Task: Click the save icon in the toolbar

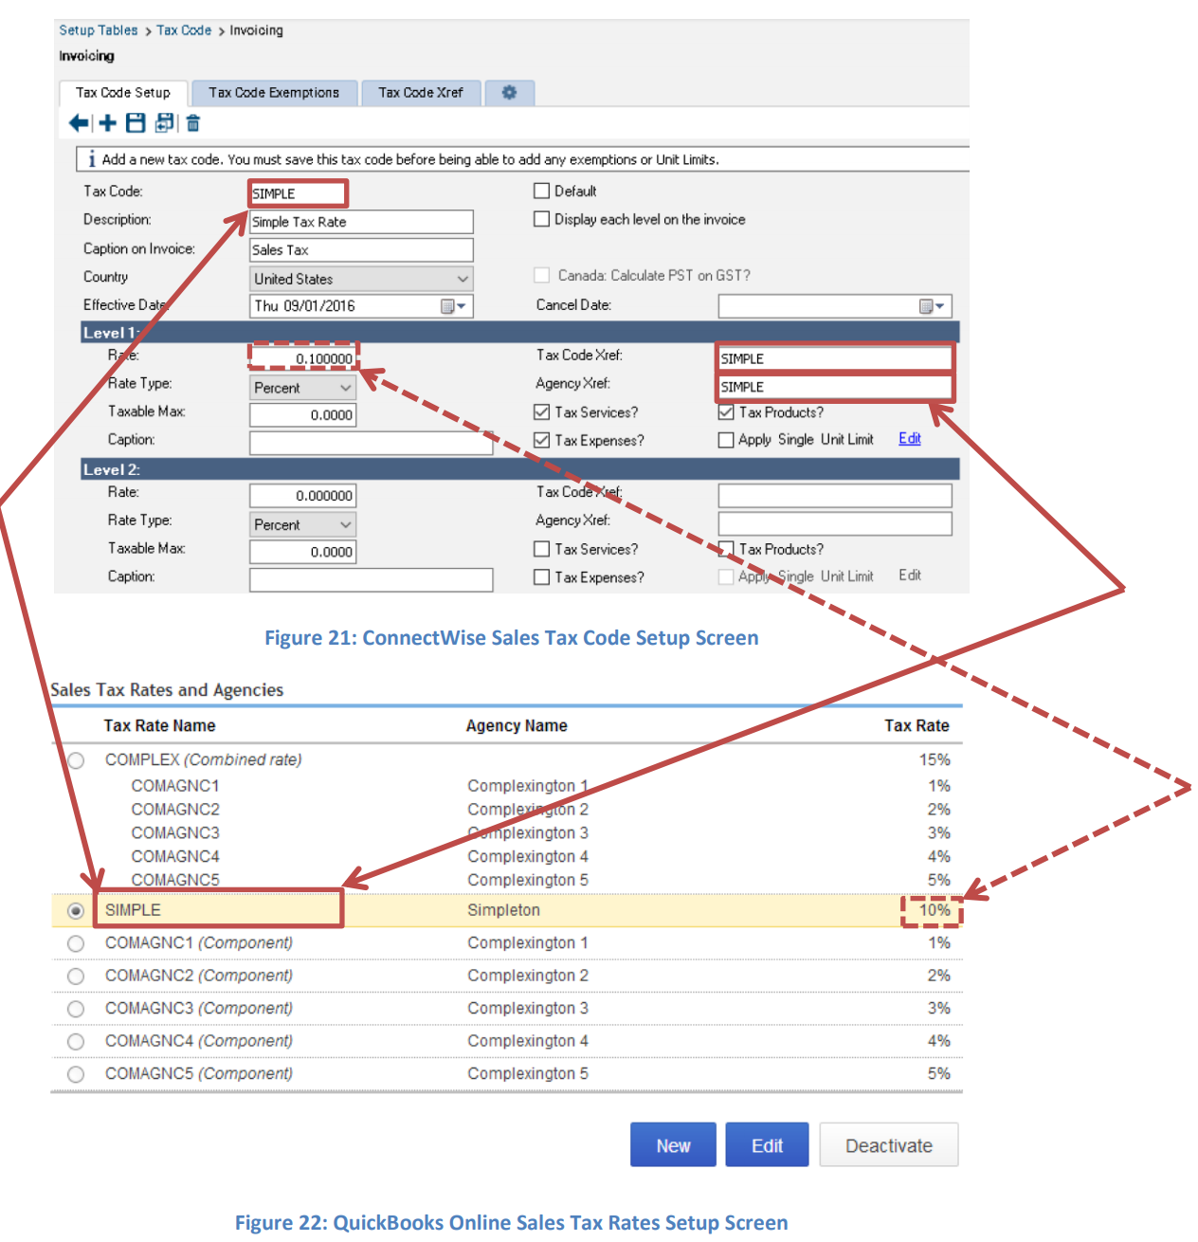Action: [136, 122]
